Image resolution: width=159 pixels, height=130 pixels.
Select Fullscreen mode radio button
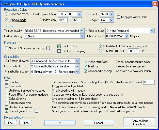6,14
